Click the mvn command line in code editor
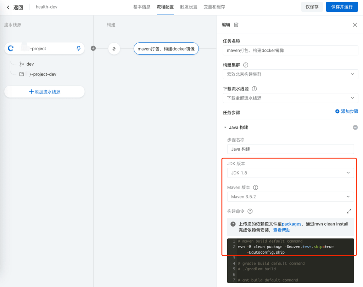363x287 pixels. pyautogui.click(x=286, y=247)
